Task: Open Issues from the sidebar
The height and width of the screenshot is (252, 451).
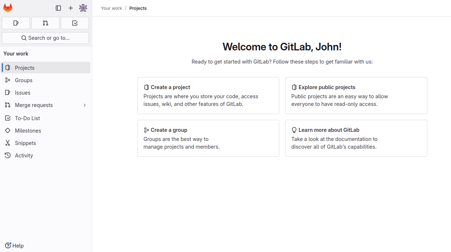Action: pos(23,92)
